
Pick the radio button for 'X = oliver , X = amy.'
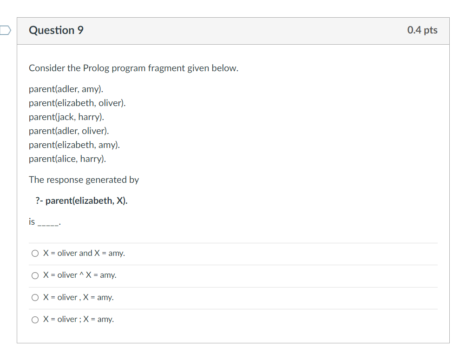(35, 297)
